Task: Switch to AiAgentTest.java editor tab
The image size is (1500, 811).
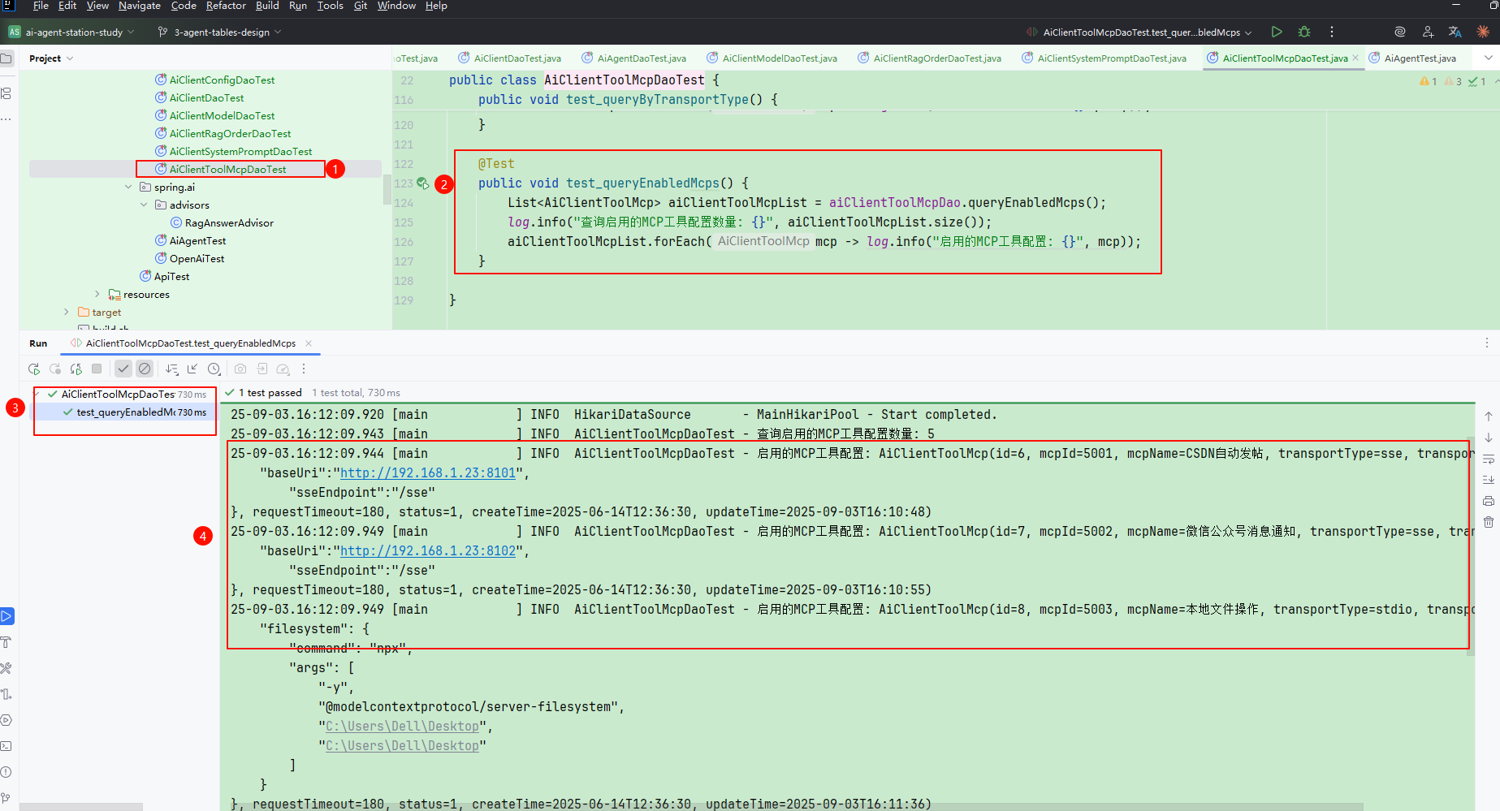Action: tap(1419, 58)
